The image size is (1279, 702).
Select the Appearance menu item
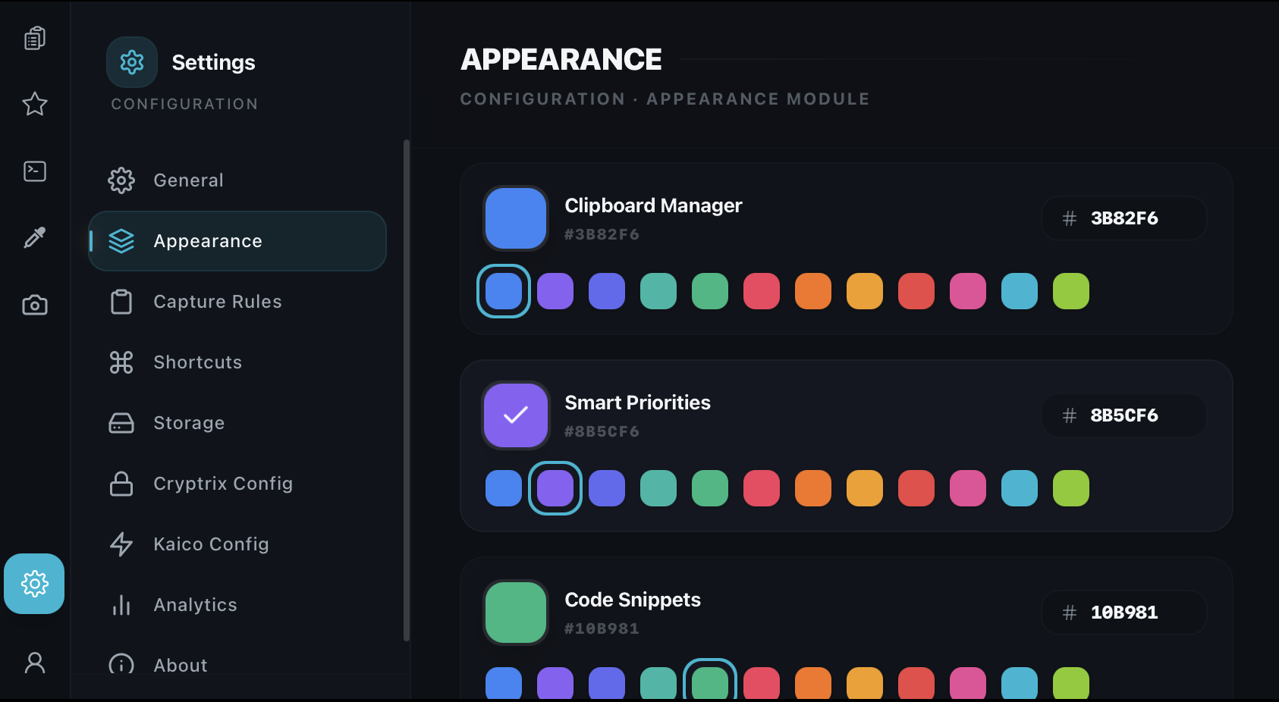point(237,241)
